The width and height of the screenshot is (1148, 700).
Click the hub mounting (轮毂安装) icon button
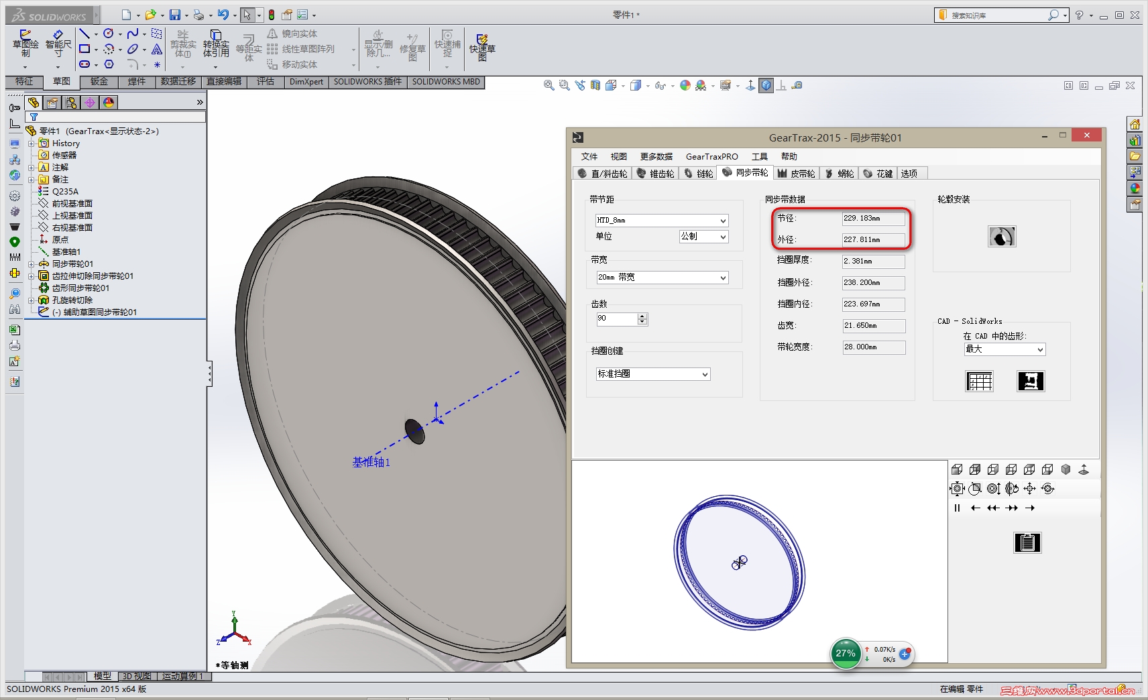coord(1002,236)
